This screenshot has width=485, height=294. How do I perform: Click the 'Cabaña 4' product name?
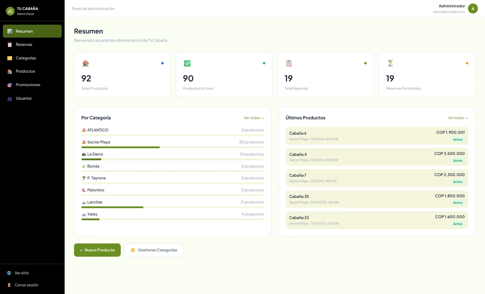coord(298,154)
